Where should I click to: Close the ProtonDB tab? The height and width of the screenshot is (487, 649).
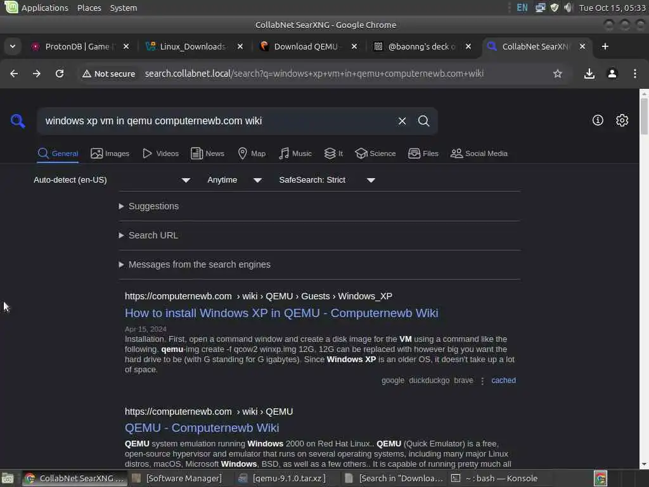click(x=126, y=46)
